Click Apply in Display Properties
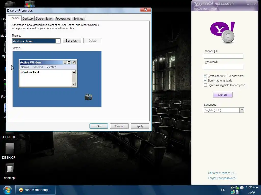Viewport: 261px width, 195px height. [x=140, y=126]
